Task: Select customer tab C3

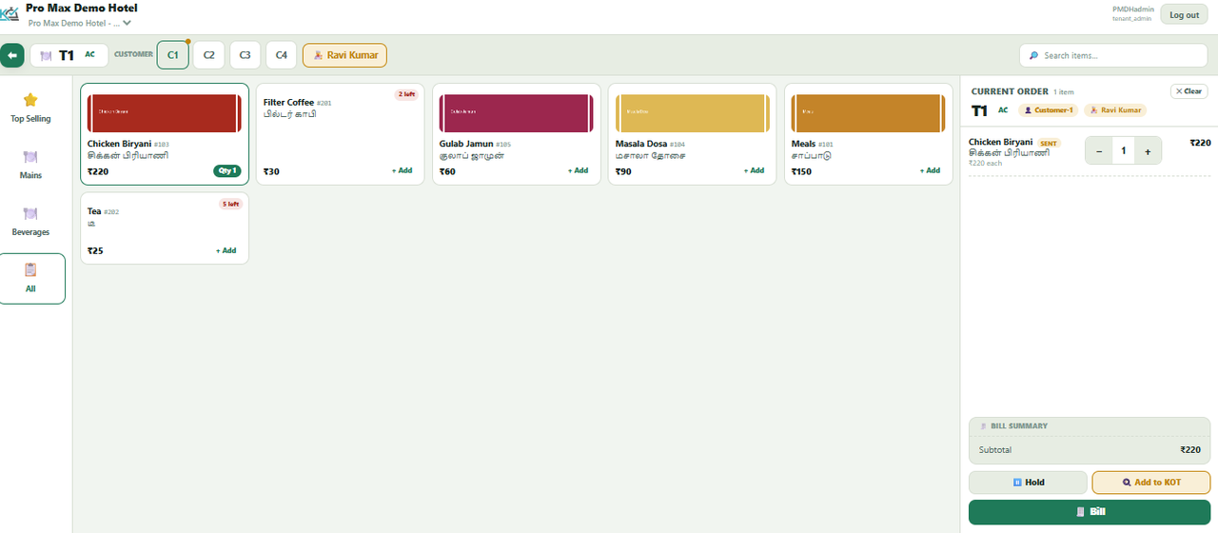Action: click(246, 55)
